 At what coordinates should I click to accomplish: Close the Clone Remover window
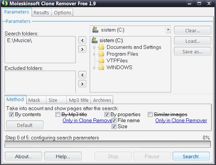coord(209,3)
